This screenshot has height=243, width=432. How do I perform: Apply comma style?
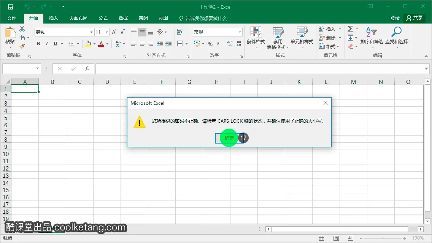coord(218,44)
